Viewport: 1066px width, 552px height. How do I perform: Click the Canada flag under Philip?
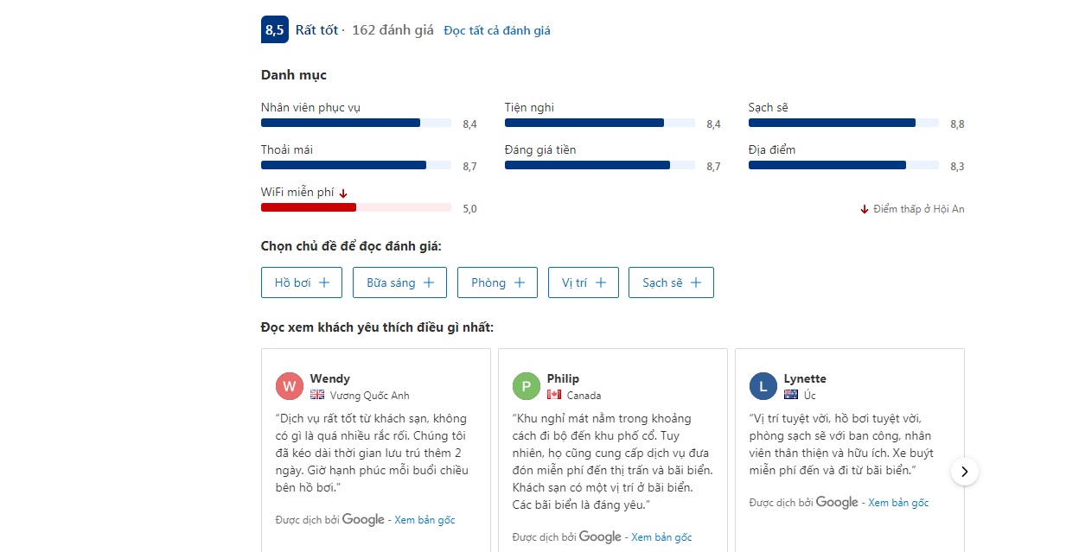(x=554, y=395)
